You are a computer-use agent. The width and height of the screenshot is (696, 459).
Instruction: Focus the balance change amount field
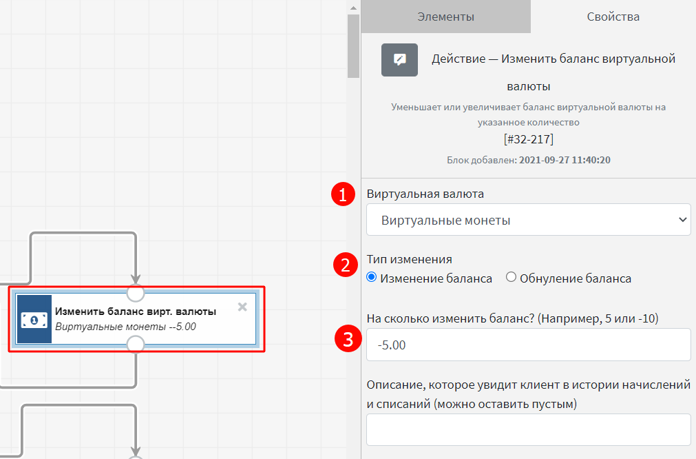click(x=528, y=345)
